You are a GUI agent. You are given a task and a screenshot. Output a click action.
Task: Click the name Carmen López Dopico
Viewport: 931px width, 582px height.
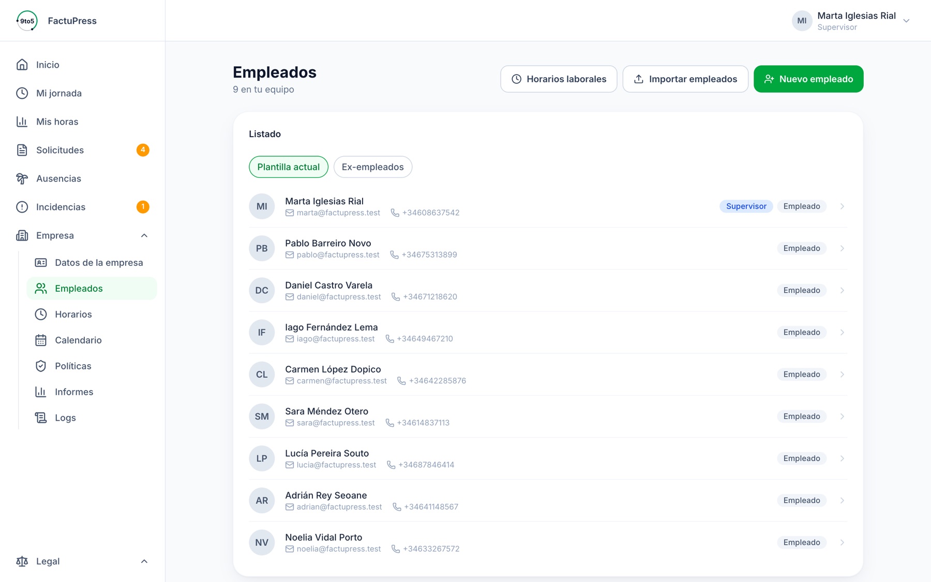(333, 369)
